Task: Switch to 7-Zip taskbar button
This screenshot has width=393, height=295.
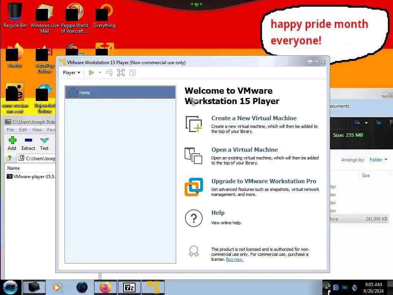Action: pyautogui.click(x=129, y=287)
